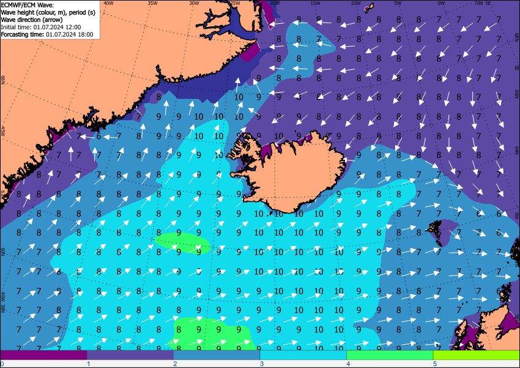Viewport: 520px width, 368px height.
Task: Select the 'Initial time: 01.07.2024 12:00' text
Action: [x=41, y=27]
